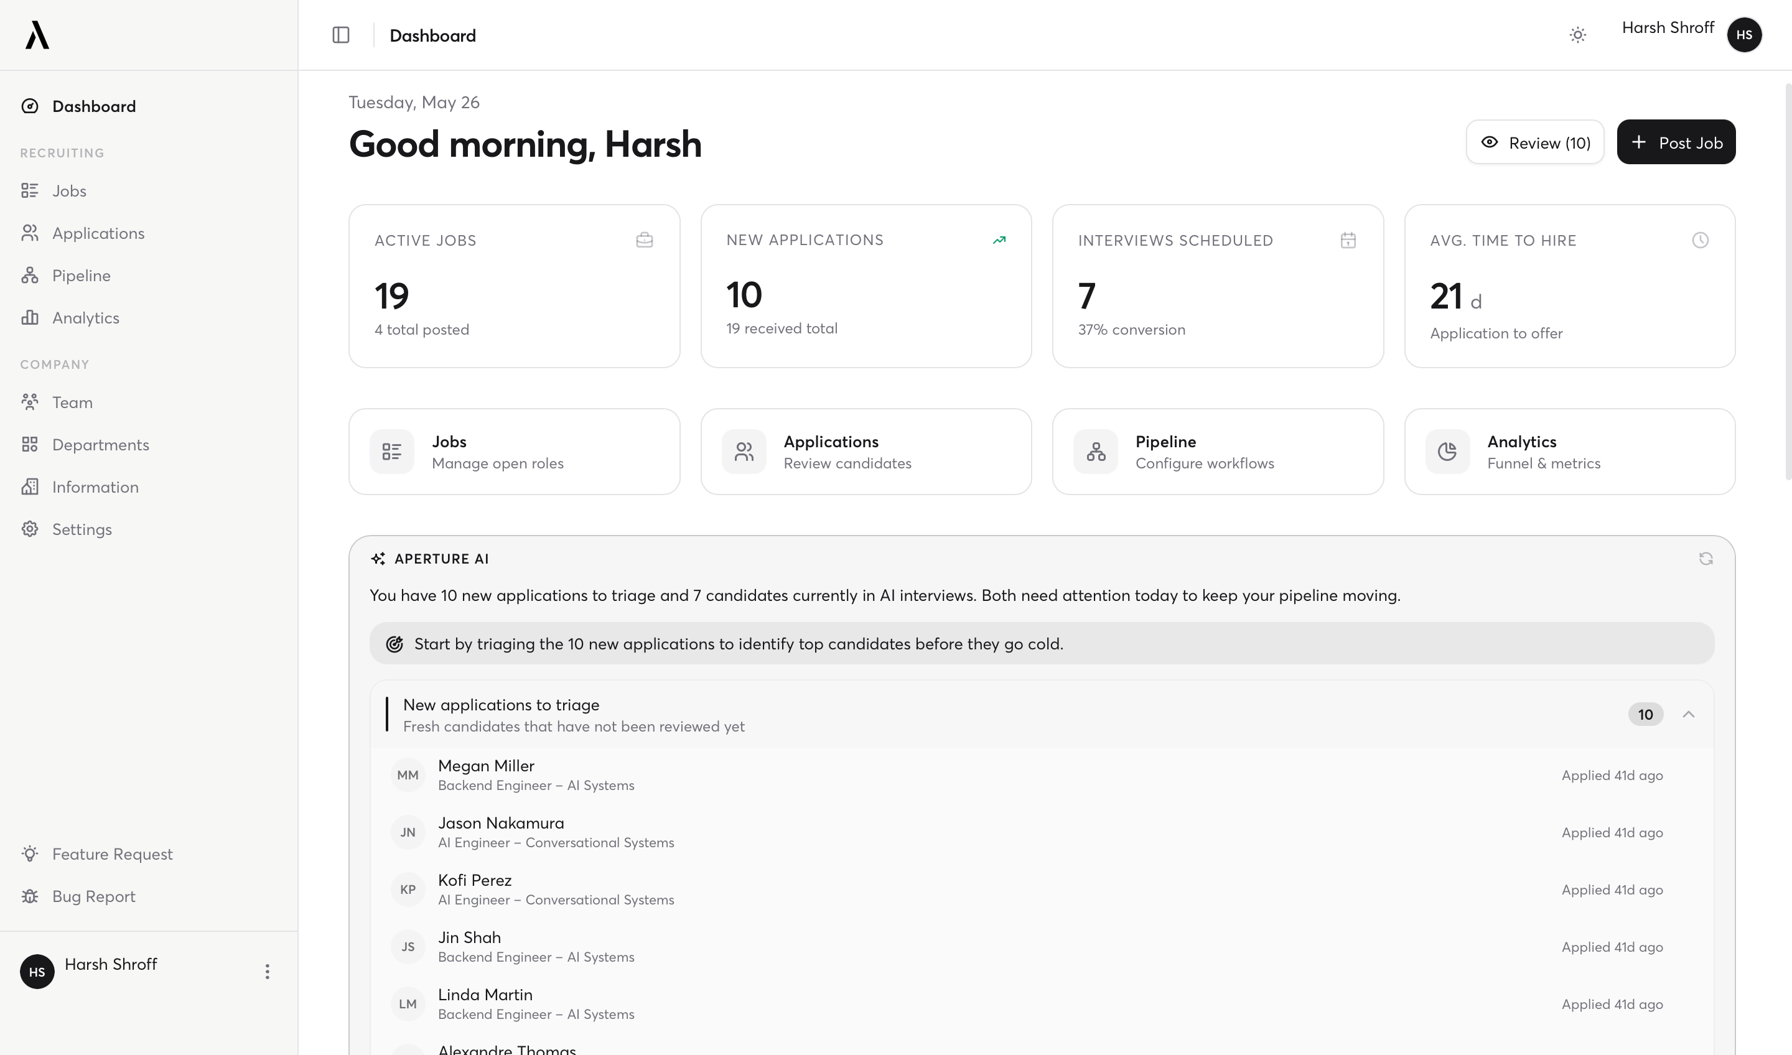Click the plus icon on Post Job

coord(1639,142)
